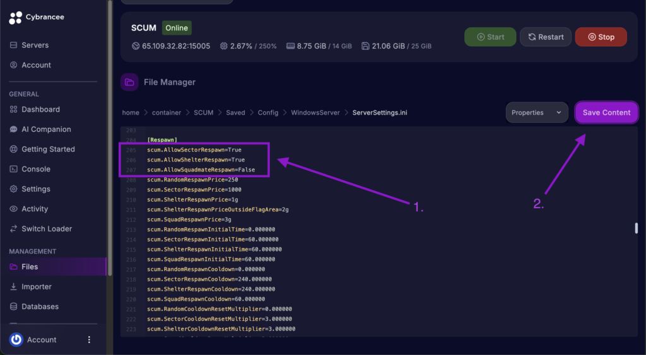
Task: Open the SCUM breadcrumb folder
Action: pyautogui.click(x=204, y=112)
